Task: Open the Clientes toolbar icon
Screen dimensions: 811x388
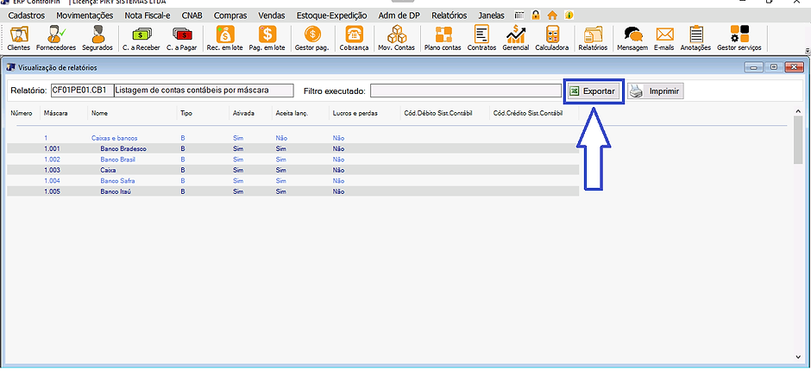Action: click(x=19, y=39)
